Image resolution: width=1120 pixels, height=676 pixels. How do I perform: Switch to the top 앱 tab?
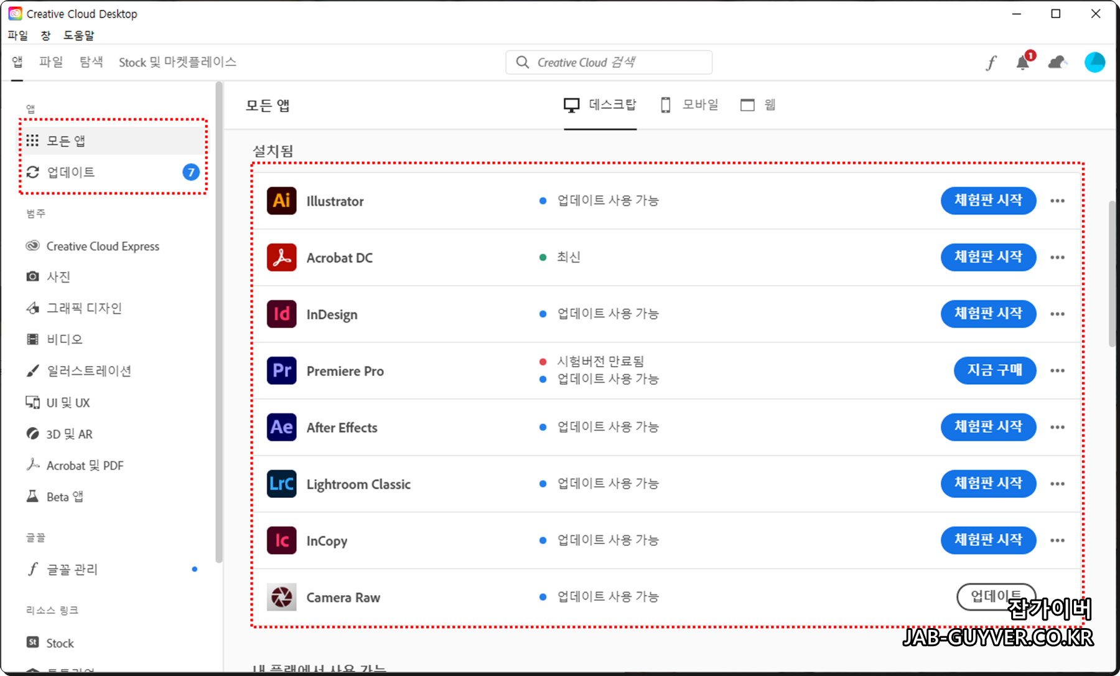pyautogui.click(x=17, y=62)
